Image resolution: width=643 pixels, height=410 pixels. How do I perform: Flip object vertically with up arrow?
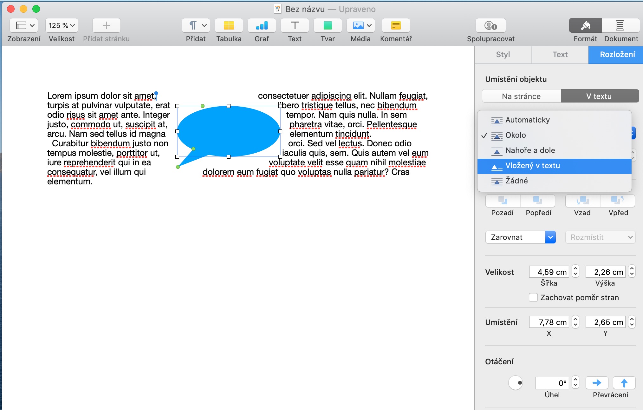pos(624,383)
